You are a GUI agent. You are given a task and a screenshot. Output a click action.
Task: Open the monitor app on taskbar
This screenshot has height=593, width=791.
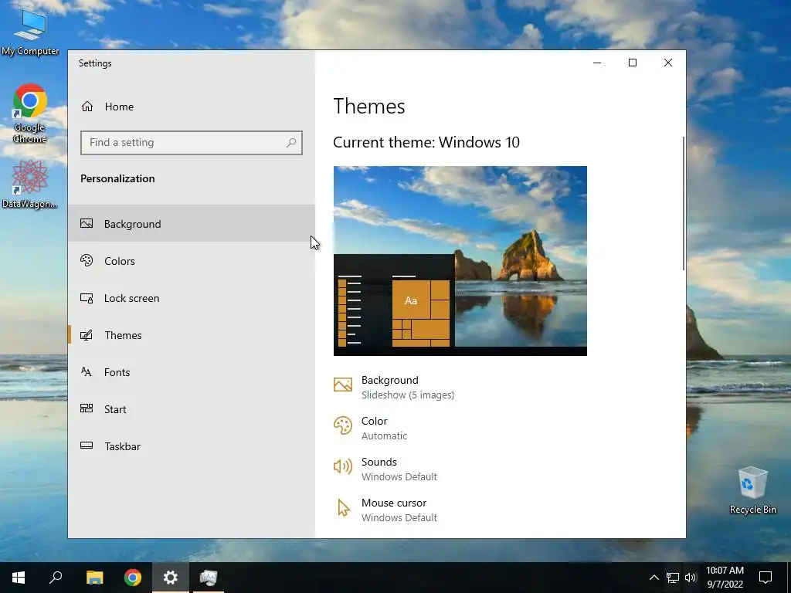209,578
